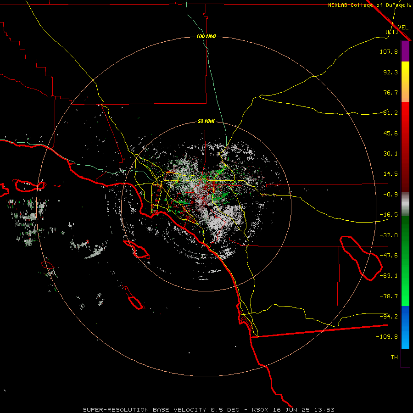
Task: Pick the green segment of the velocity scale
Action: pos(405,261)
